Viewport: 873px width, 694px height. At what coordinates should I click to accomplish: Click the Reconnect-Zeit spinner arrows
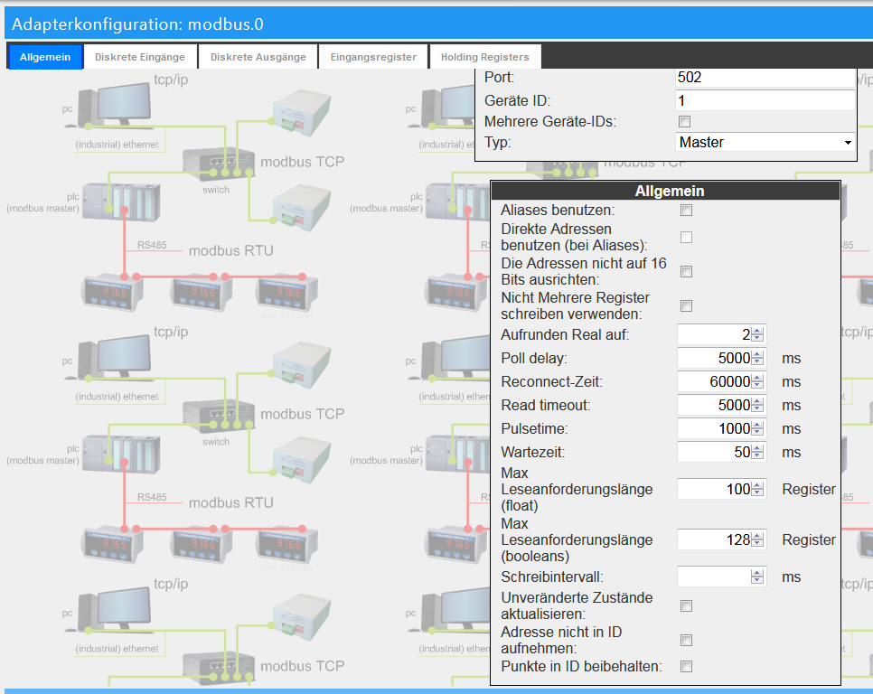757,381
